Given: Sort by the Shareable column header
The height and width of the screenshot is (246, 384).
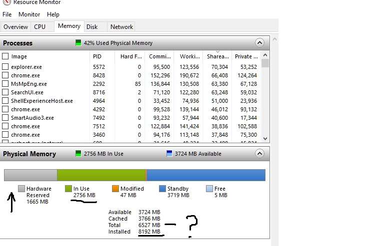Looking at the screenshot, I should pos(217,56).
